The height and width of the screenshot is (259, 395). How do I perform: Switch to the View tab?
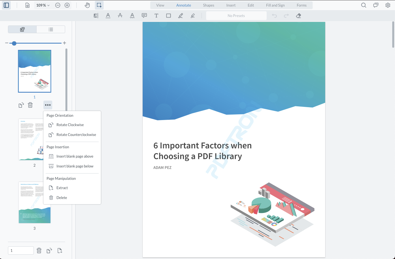pyautogui.click(x=160, y=5)
